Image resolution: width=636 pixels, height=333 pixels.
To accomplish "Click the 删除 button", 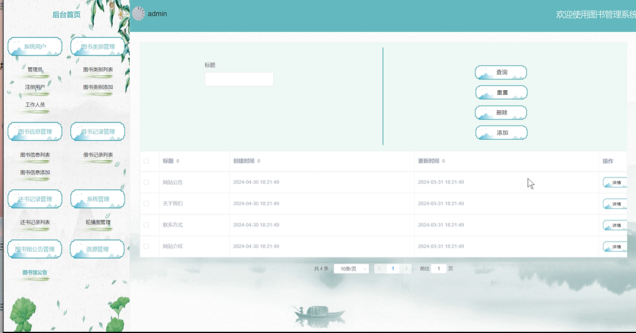I will (x=501, y=113).
